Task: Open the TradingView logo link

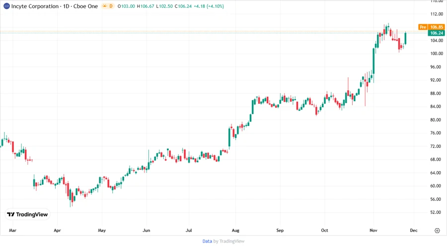Action: [x=27, y=214]
